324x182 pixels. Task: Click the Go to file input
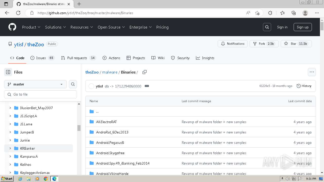click(x=40, y=94)
